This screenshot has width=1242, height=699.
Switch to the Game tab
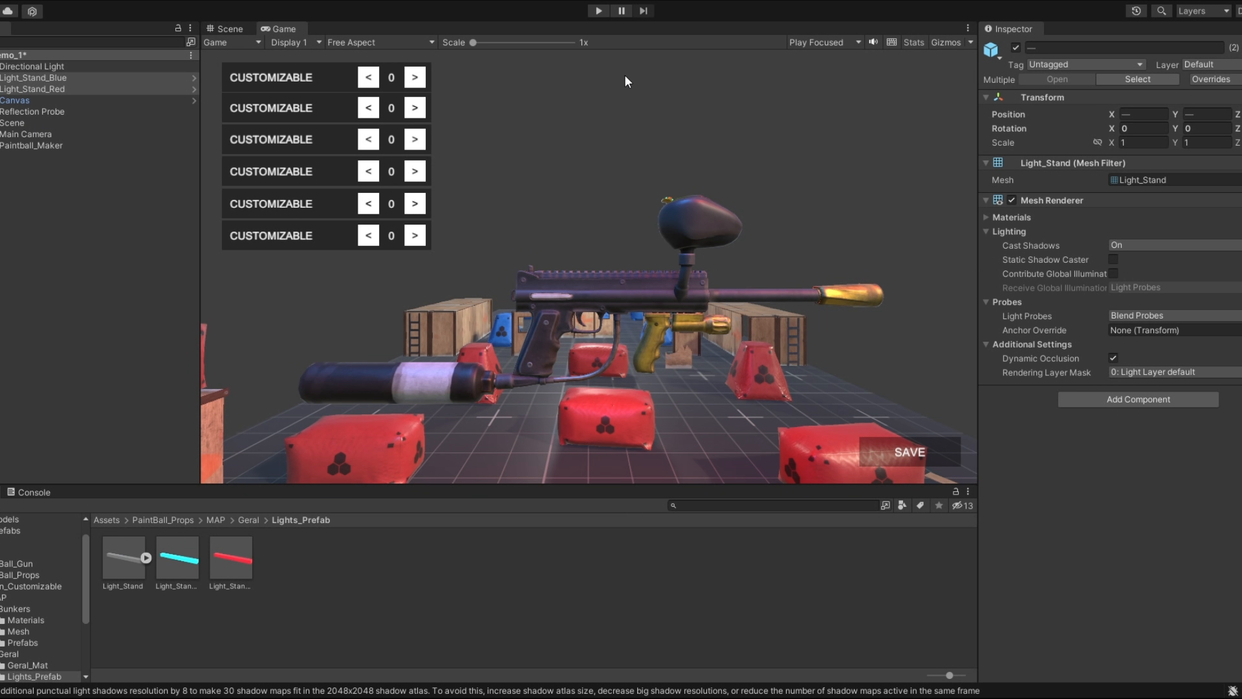(278, 28)
